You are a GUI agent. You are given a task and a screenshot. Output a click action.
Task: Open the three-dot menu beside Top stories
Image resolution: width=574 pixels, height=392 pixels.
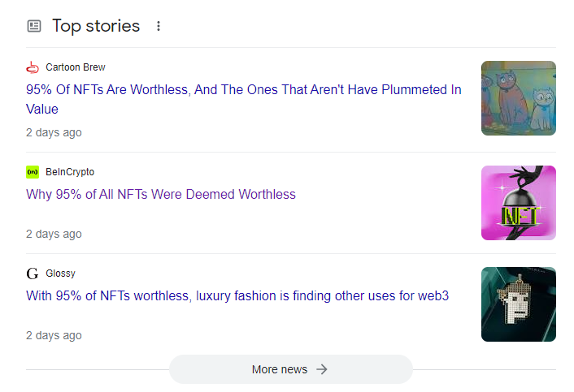[159, 26]
